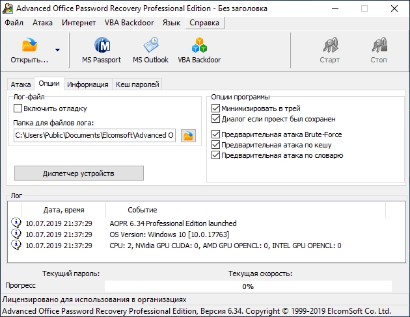The width and height of the screenshot is (410, 317).
Task: Select the AOPR 6.34 Professional Edition launched row
Action: (206, 223)
